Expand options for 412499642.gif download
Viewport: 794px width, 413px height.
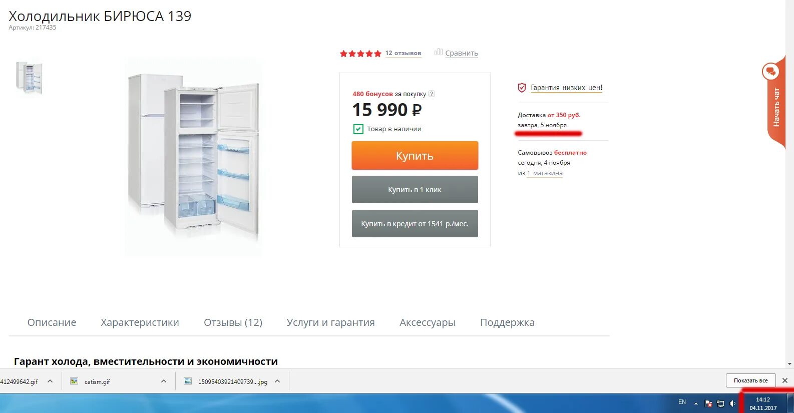click(x=50, y=381)
